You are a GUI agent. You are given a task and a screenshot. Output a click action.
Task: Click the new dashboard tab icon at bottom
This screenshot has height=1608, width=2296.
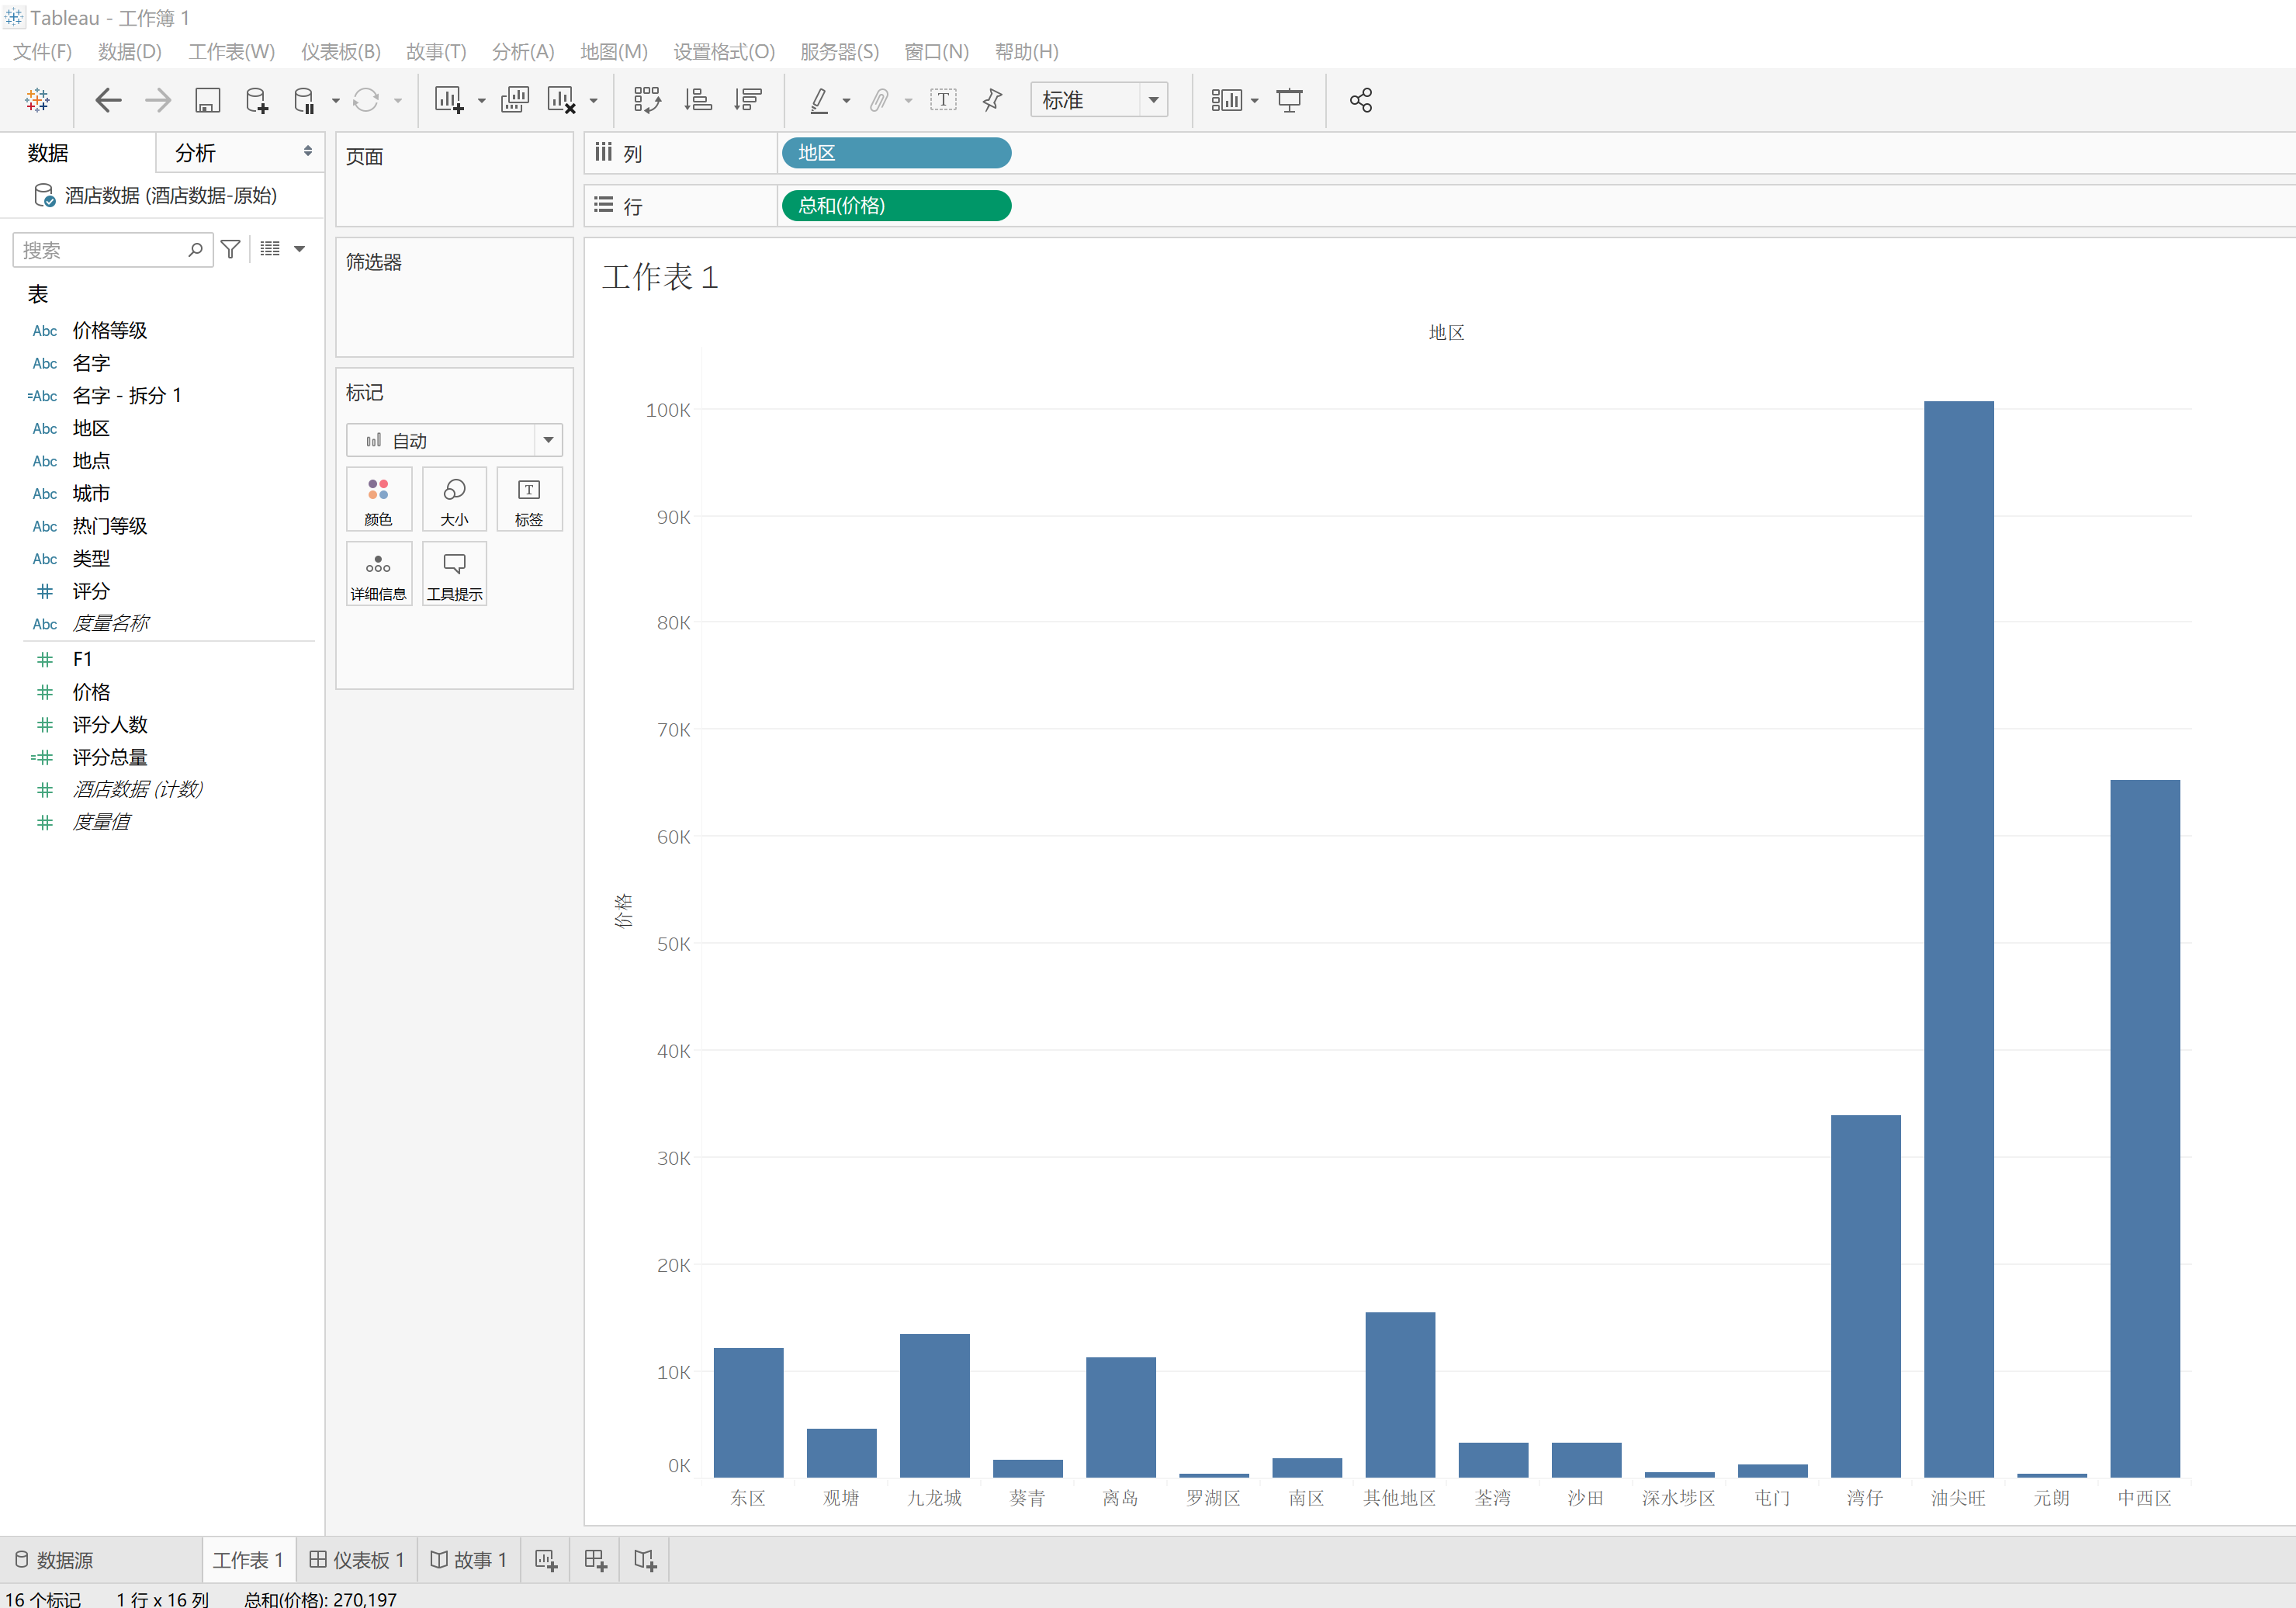[596, 1560]
